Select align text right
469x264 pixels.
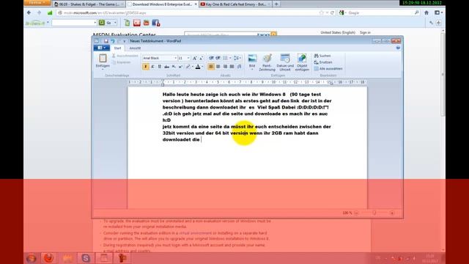(225, 67)
